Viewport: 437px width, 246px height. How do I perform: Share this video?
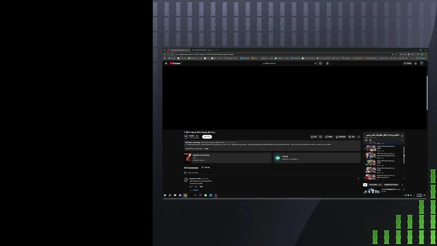(x=329, y=137)
